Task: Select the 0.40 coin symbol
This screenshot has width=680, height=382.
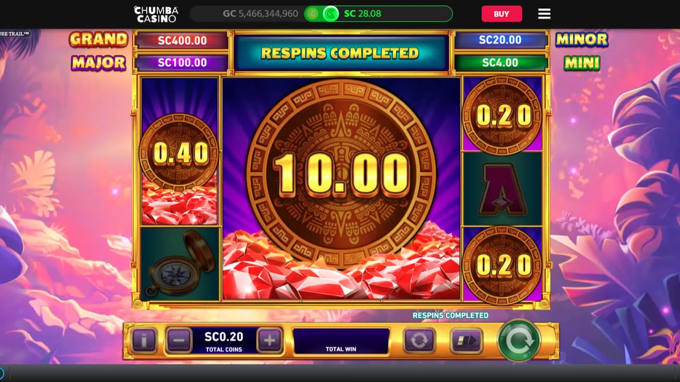Action: pos(180,154)
